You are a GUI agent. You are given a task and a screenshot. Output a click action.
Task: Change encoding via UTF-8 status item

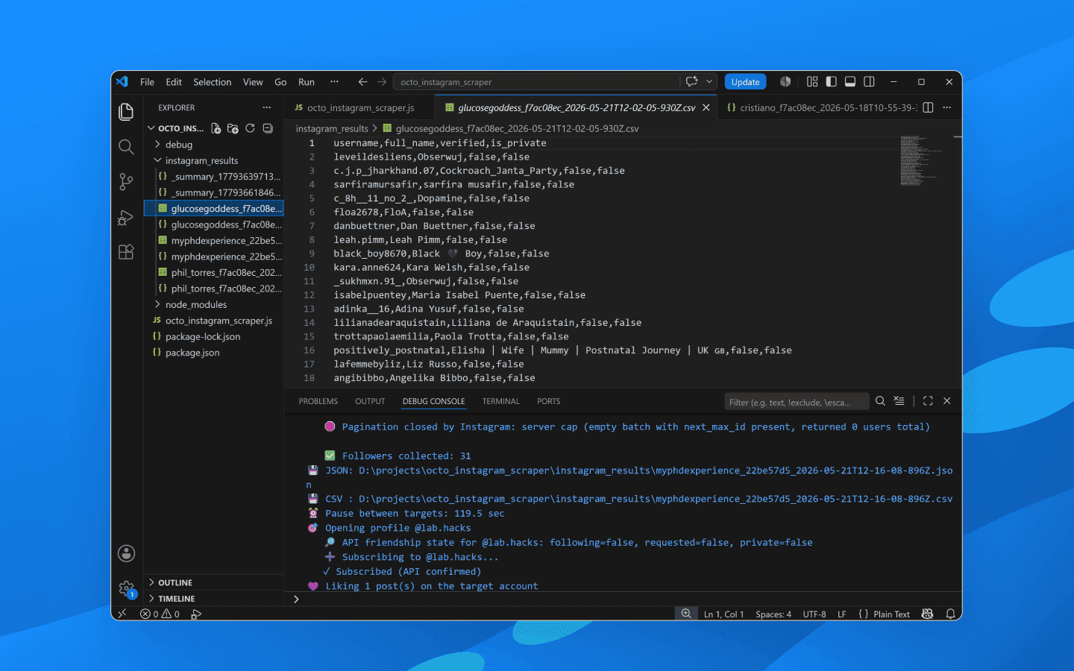[x=814, y=614]
